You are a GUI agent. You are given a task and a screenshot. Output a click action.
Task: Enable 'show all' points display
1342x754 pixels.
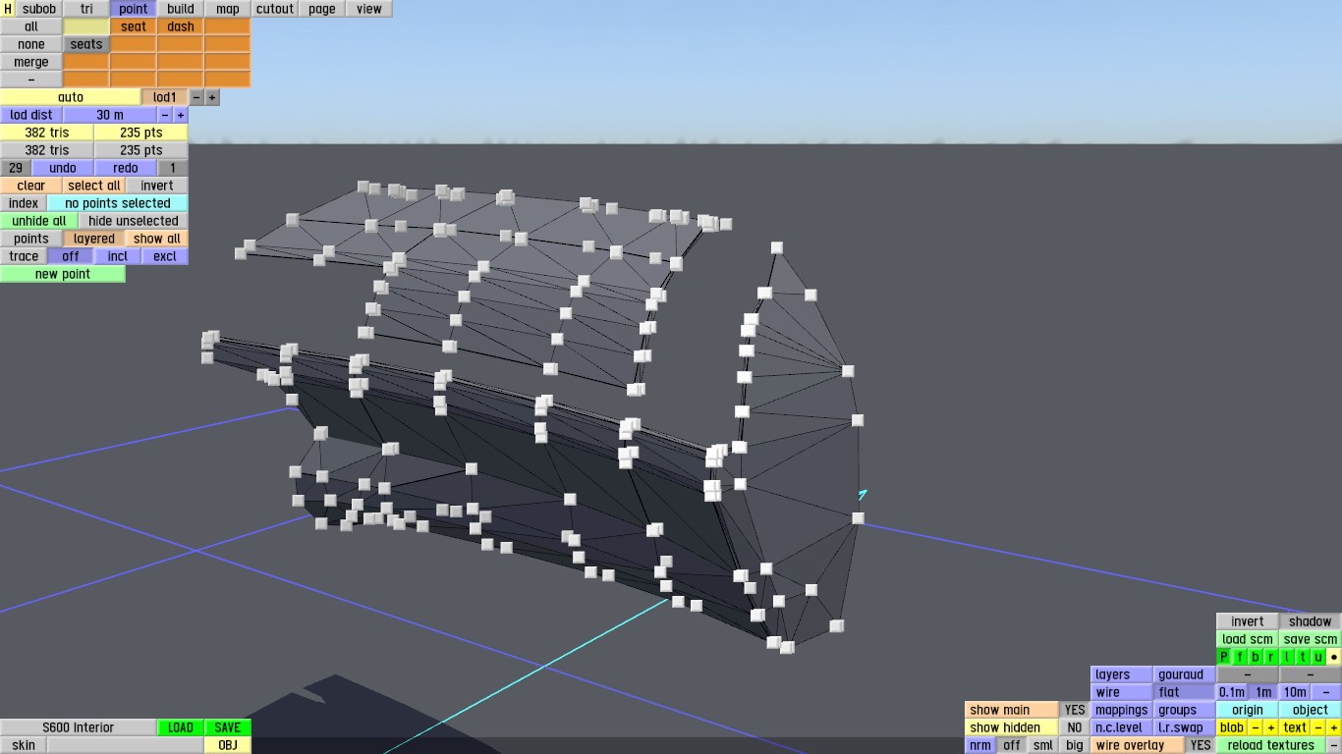pos(157,239)
